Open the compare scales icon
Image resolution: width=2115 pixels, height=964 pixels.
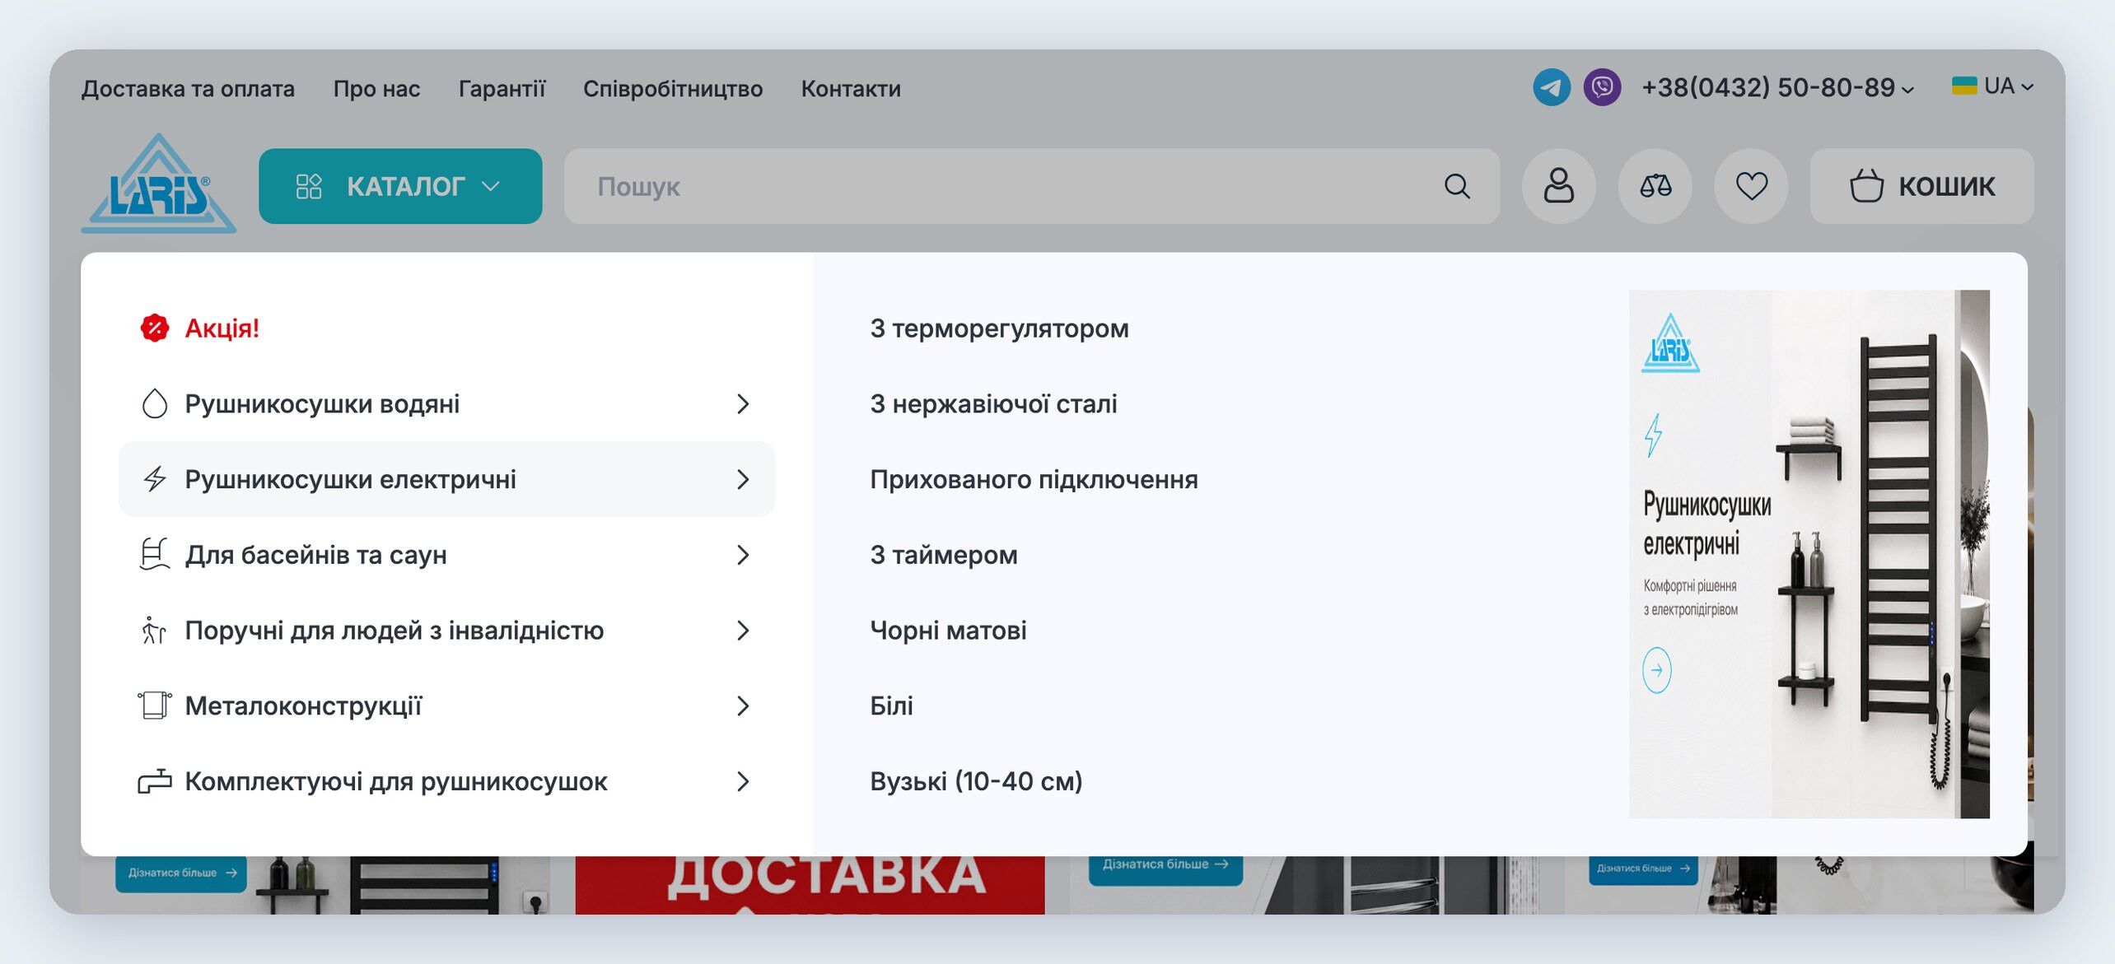1655,186
